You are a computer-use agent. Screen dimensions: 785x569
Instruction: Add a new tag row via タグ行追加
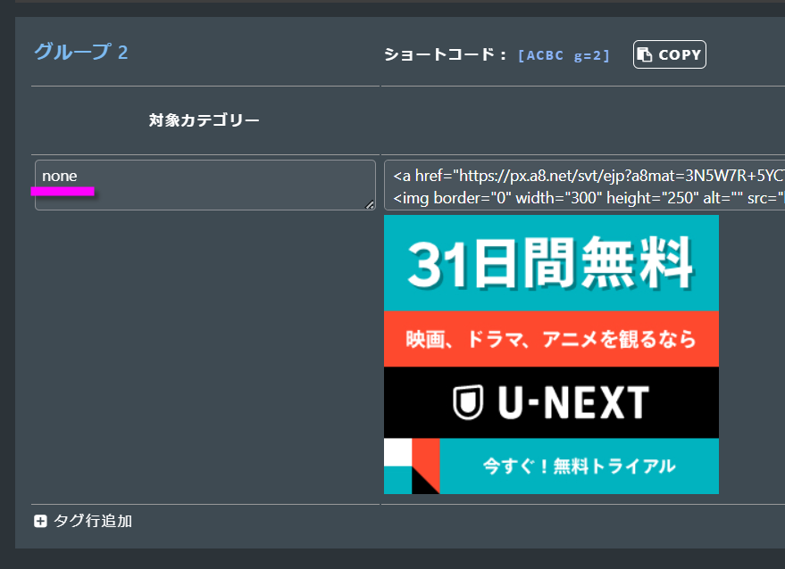point(92,522)
